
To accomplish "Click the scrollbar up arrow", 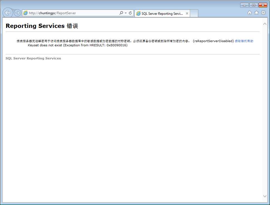I will click(265, 24).
